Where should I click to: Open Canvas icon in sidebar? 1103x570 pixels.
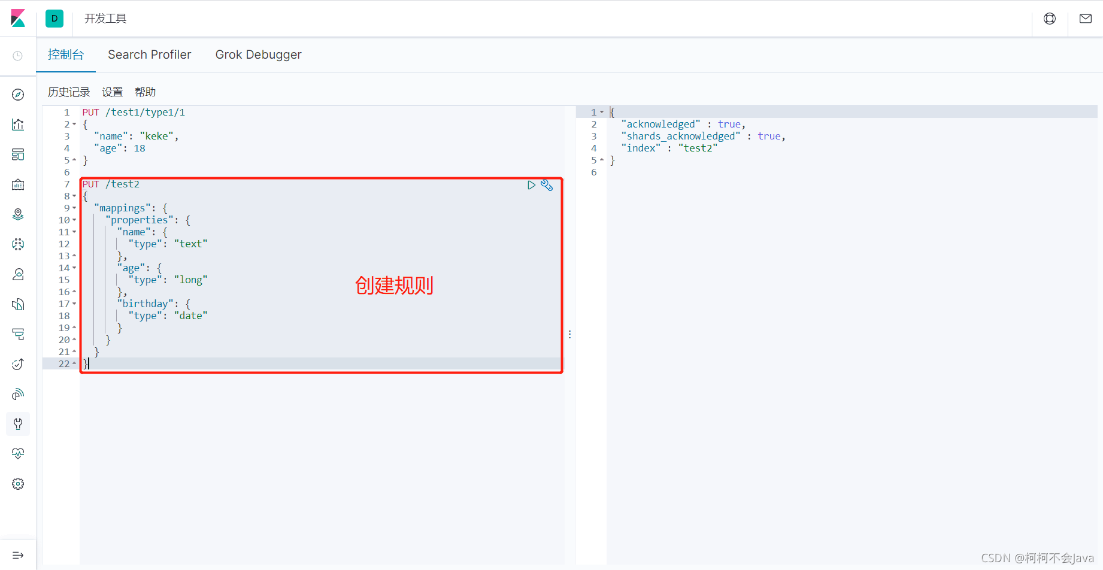coord(18,184)
